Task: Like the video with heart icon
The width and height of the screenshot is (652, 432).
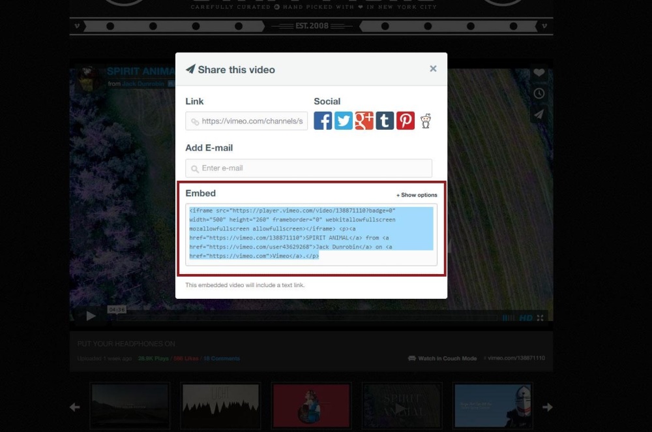Action: 539,72
